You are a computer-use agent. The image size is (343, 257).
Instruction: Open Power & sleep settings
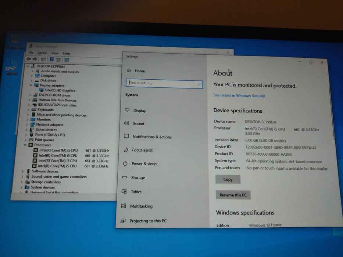[x=144, y=164]
